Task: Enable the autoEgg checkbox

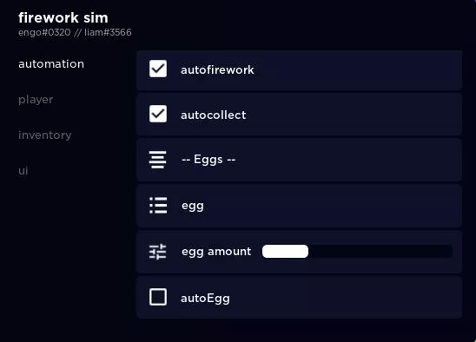Action: [158, 297]
